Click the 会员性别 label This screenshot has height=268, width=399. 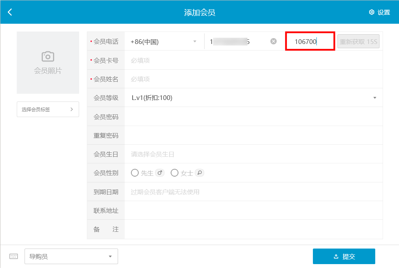[x=106, y=173]
